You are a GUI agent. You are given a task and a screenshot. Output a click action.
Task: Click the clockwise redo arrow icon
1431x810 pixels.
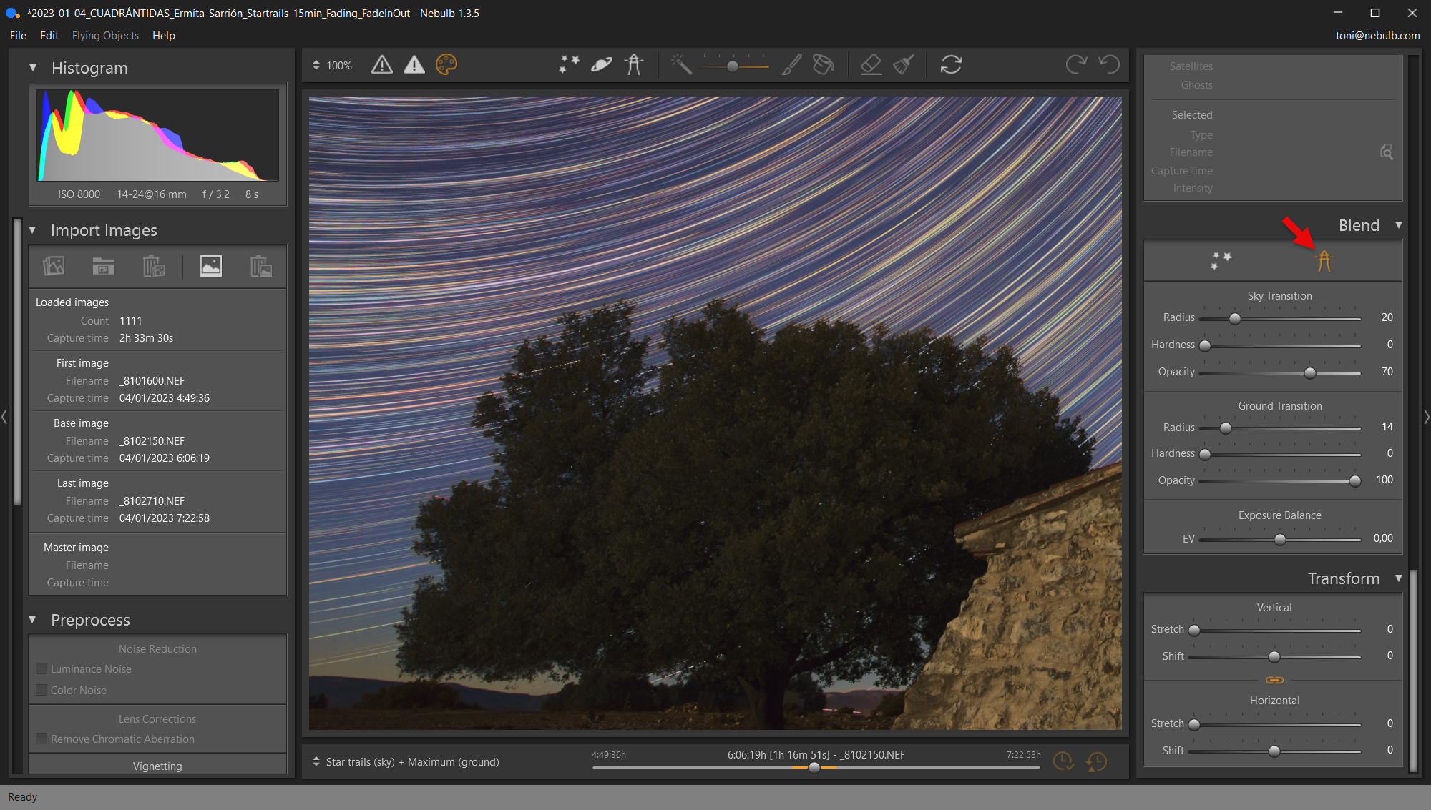coord(1076,65)
